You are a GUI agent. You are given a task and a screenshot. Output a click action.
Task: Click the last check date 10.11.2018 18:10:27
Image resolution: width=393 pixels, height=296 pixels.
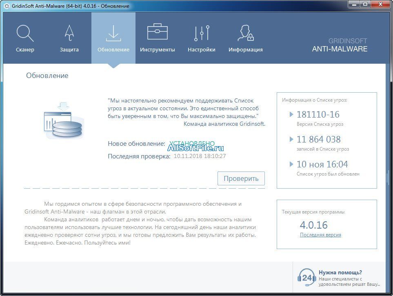click(x=200, y=156)
